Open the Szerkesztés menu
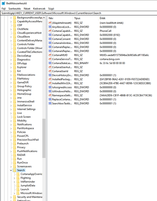Screen dimensions: 157x201 (15, 9)
